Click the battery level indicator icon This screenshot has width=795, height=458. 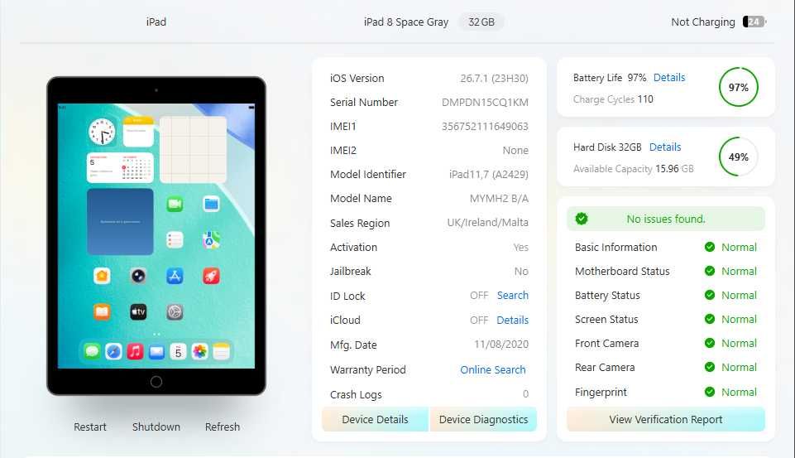(x=754, y=22)
